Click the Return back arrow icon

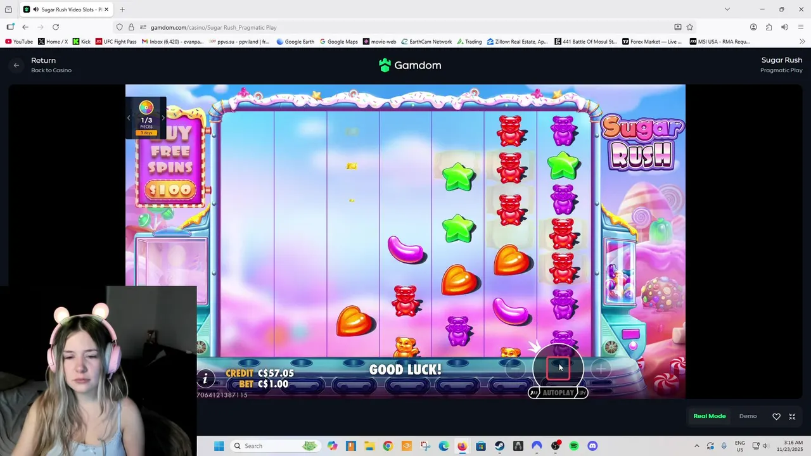point(16,65)
